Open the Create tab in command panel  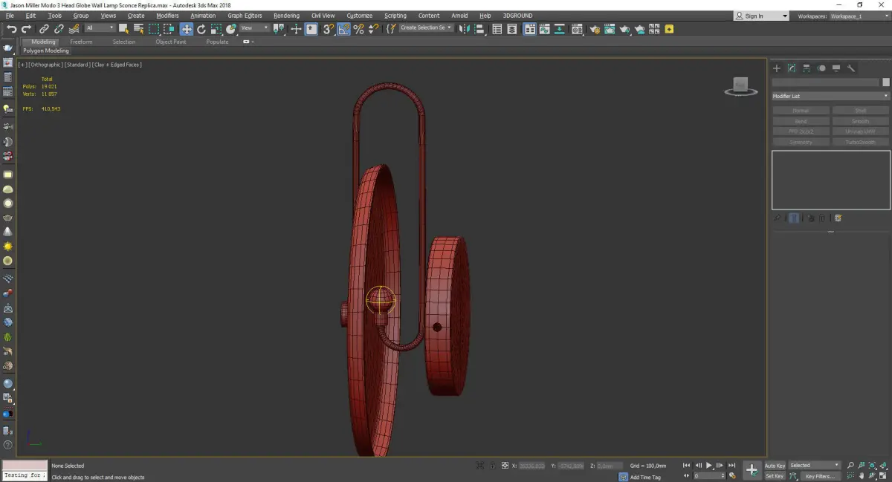tap(777, 68)
